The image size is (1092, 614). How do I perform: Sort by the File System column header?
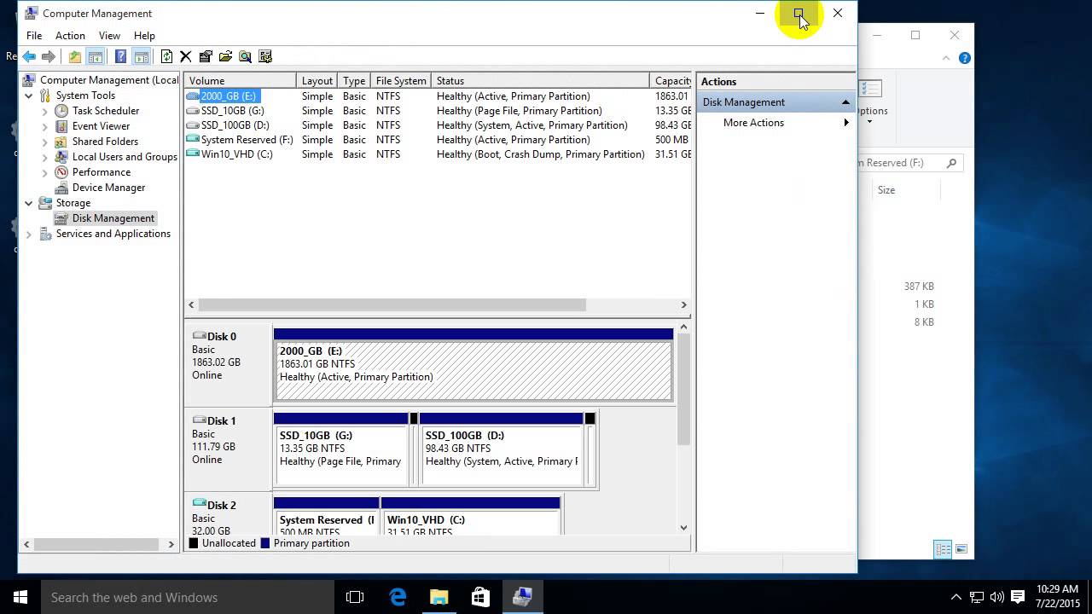tap(401, 81)
